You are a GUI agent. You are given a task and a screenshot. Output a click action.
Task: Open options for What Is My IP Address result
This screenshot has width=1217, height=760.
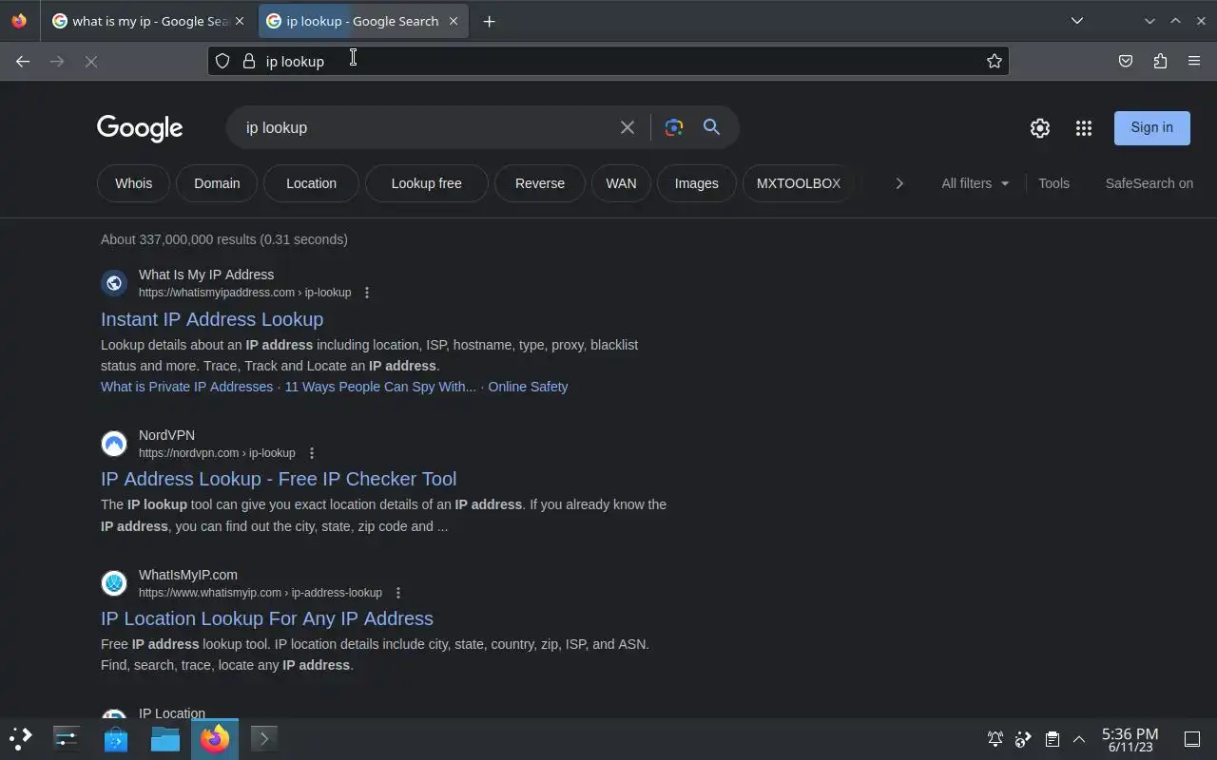(367, 293)
